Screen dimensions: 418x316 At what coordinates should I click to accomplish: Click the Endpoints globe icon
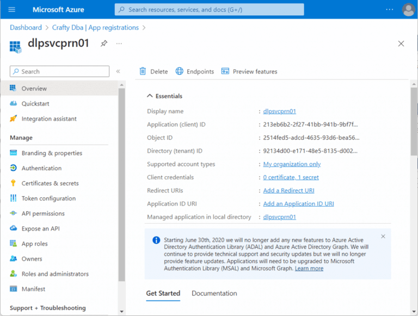click(x=180, y=71)
